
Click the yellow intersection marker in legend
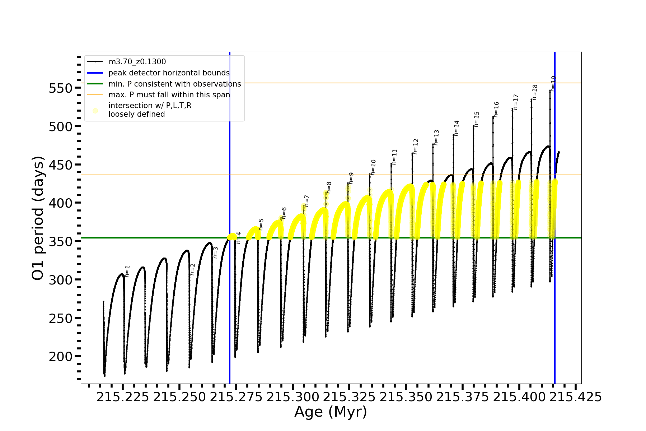[95, 111]
